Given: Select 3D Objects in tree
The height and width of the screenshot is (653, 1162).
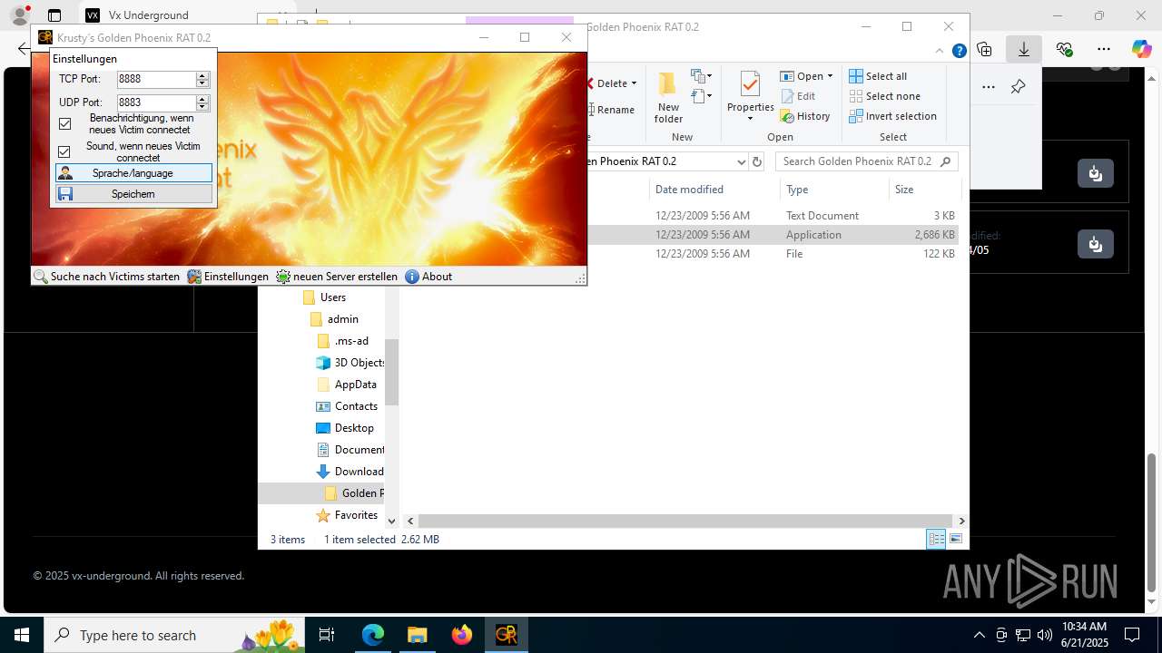Looking at the screenshot, I should (x=350, y=363).
